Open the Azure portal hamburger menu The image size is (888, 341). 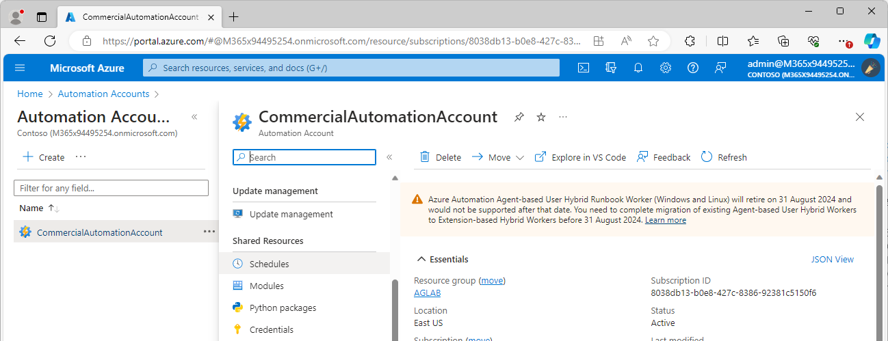pyautogui.click(x=20, y=68)
